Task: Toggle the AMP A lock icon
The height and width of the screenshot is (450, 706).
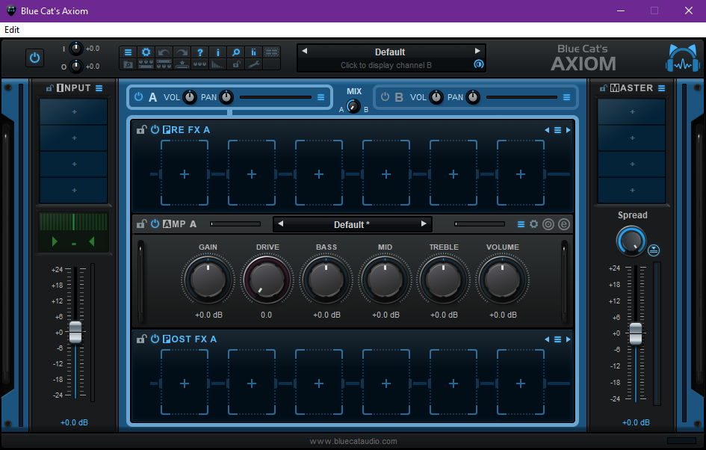Action: 141,224
